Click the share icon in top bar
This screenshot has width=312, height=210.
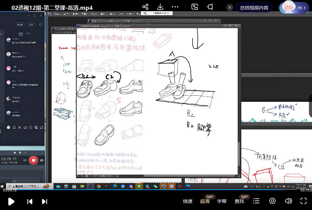145,7
